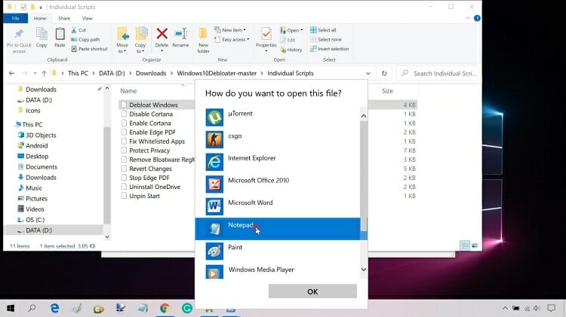Choose Windows Media Player option
The image size is (566, 317).
[x=277, y=272]
